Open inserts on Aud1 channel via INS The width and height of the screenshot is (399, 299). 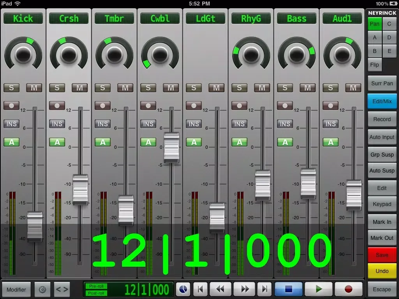point(330,124)
